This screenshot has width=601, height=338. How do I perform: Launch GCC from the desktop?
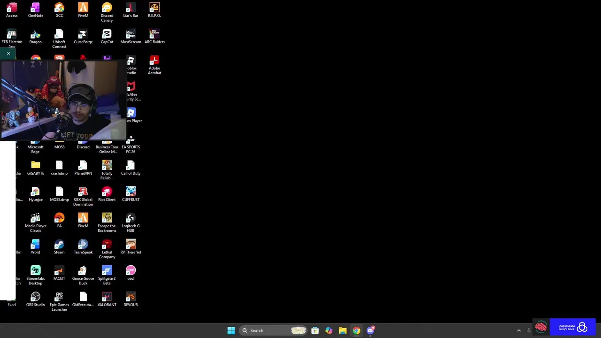click(59, 10)
